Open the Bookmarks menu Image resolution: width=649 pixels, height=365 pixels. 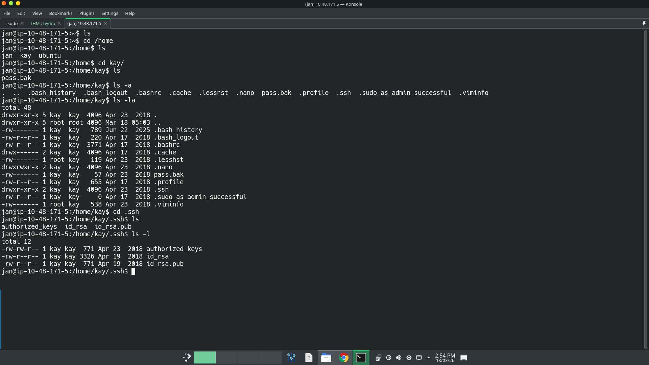[x=61, y=13]
